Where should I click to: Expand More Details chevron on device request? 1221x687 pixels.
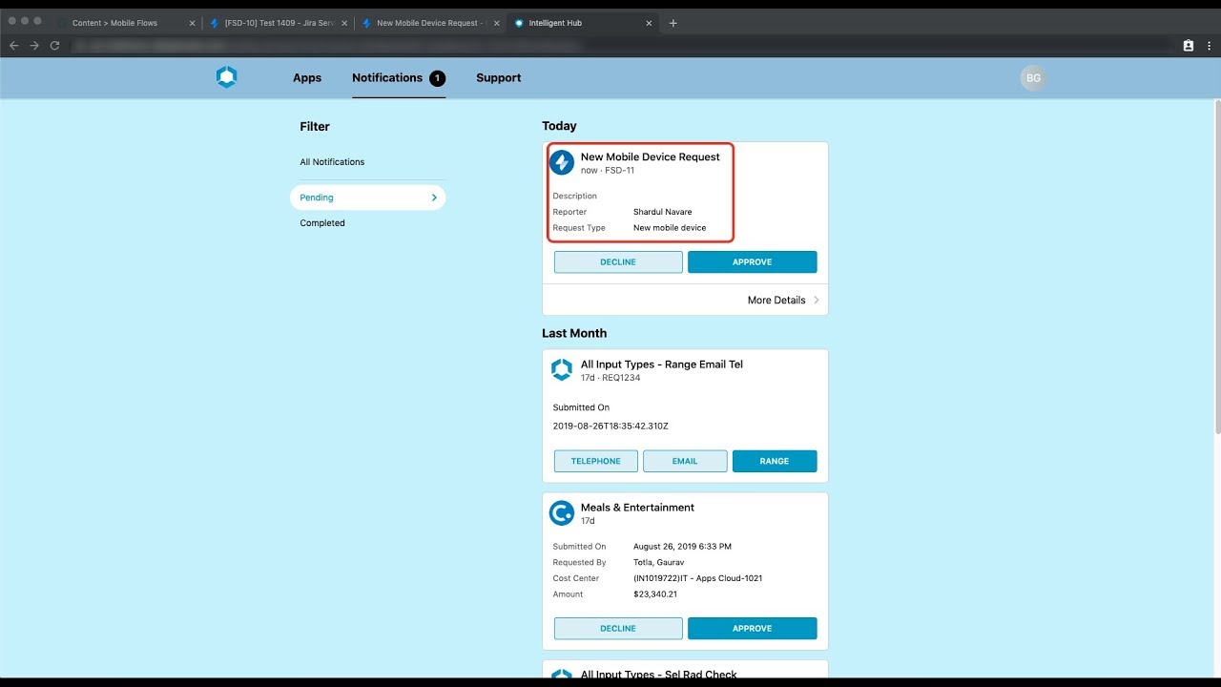coord(816,300)
